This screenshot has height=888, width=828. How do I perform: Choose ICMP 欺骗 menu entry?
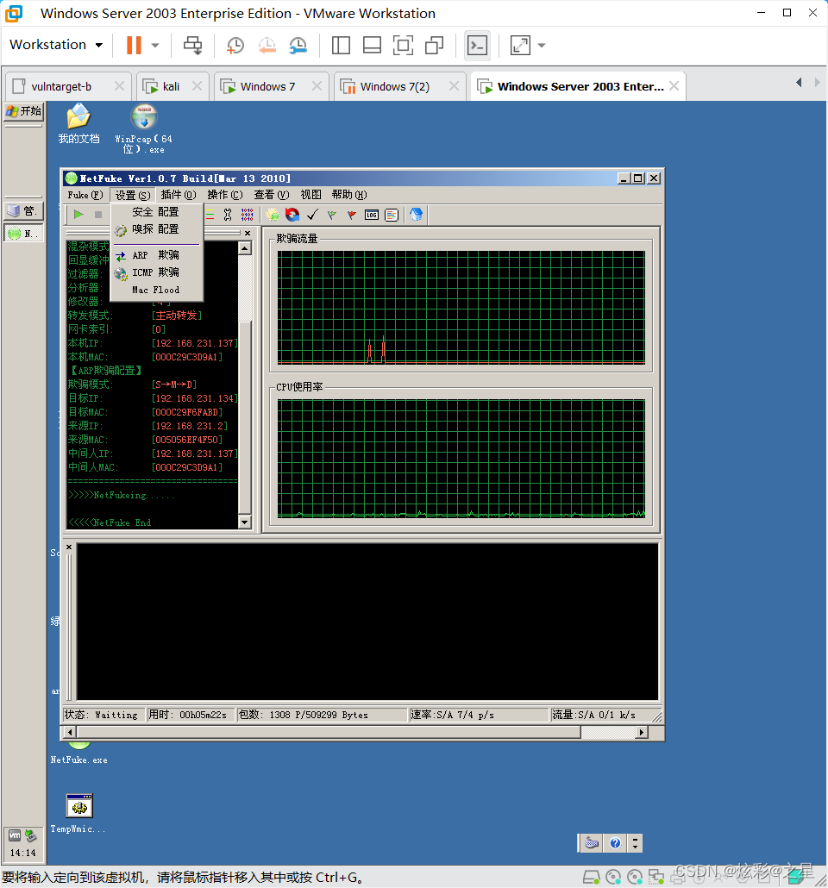(156, 272)
